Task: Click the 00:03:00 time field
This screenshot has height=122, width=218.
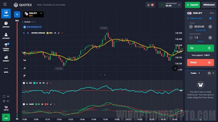Action: (199, 27)
